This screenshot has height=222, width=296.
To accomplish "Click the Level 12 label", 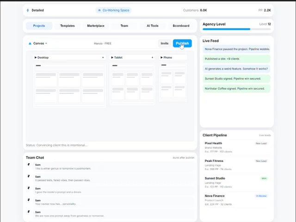I will pyautogui.click(x=265, y=24).
